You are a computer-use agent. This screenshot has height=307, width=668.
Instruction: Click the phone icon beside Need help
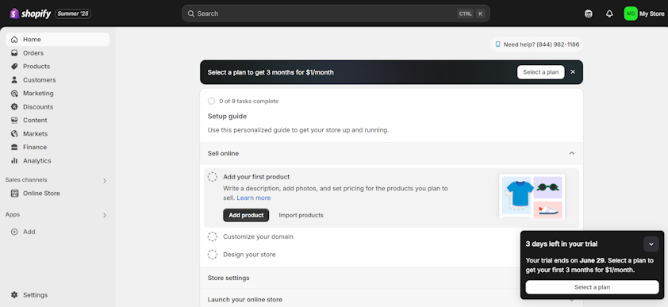(x=497, y=44)
